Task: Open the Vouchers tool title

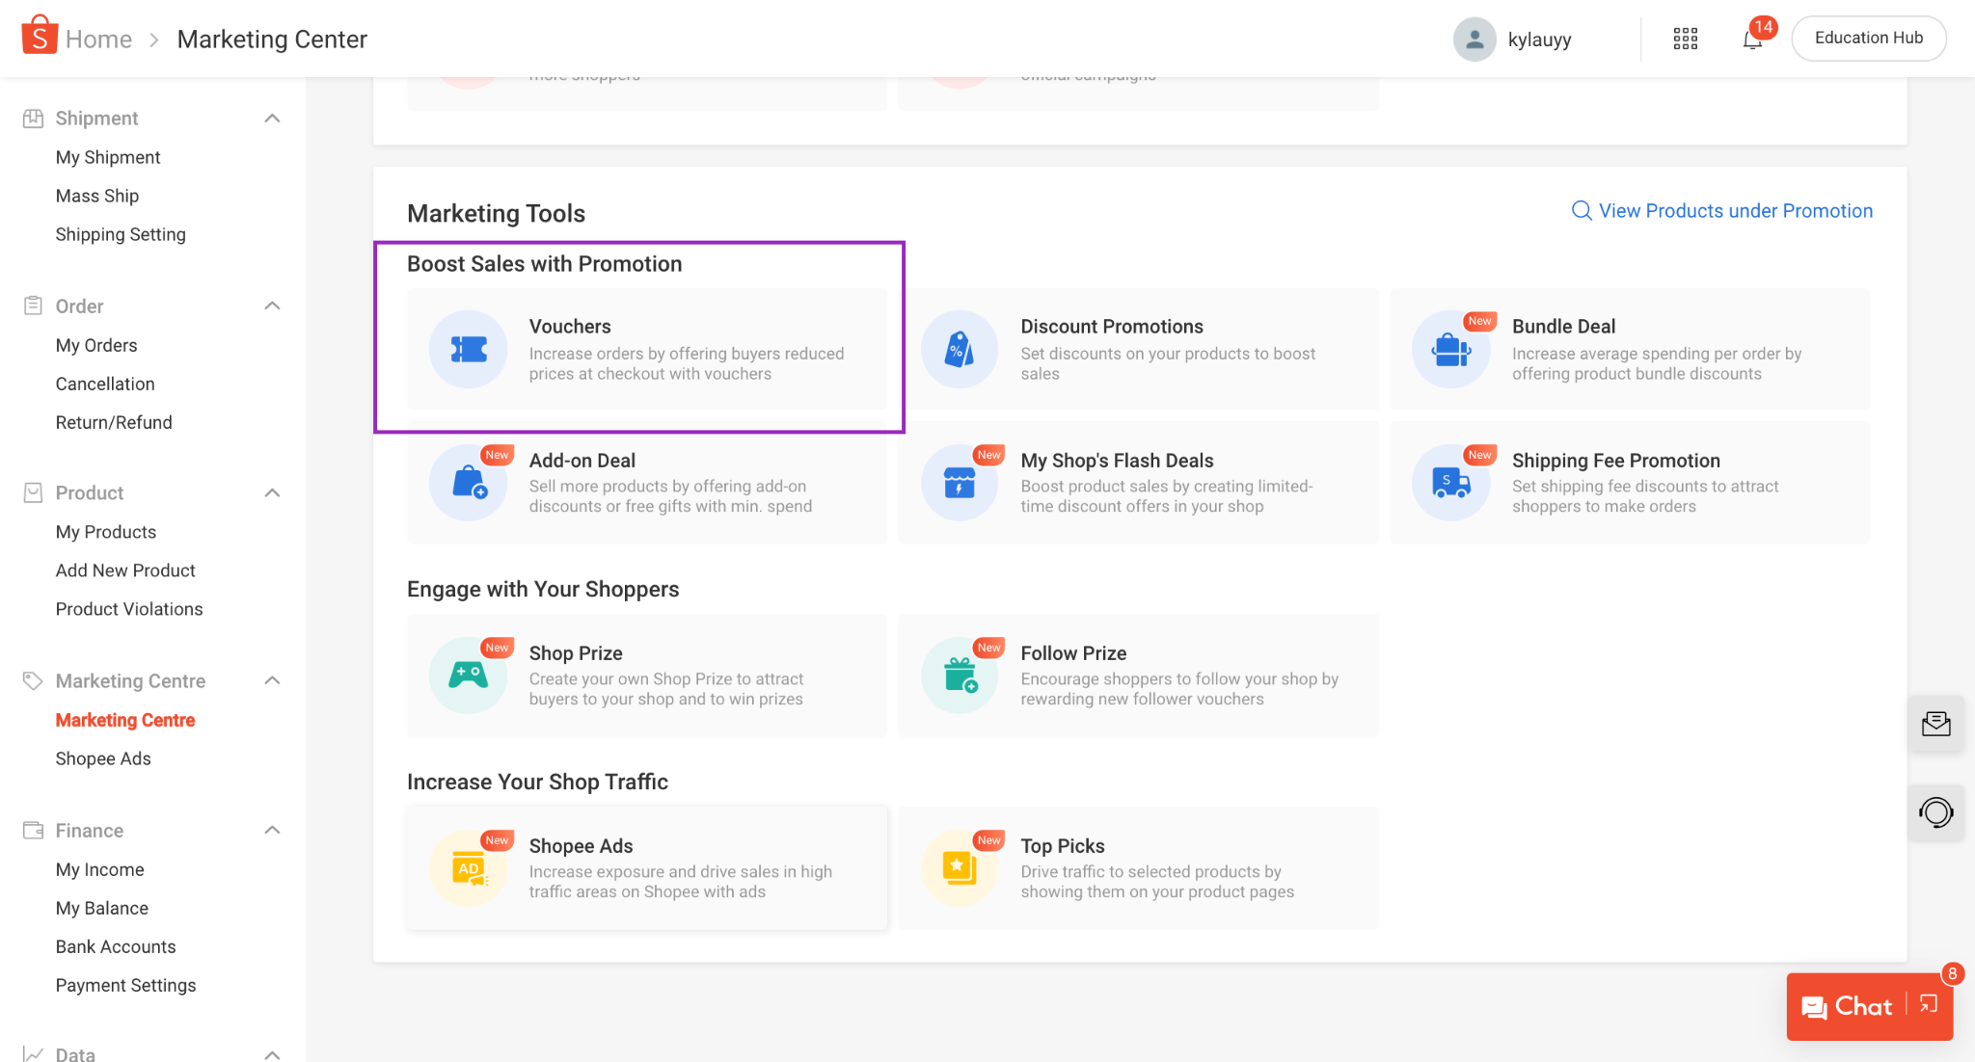Action: pos(570,326)
